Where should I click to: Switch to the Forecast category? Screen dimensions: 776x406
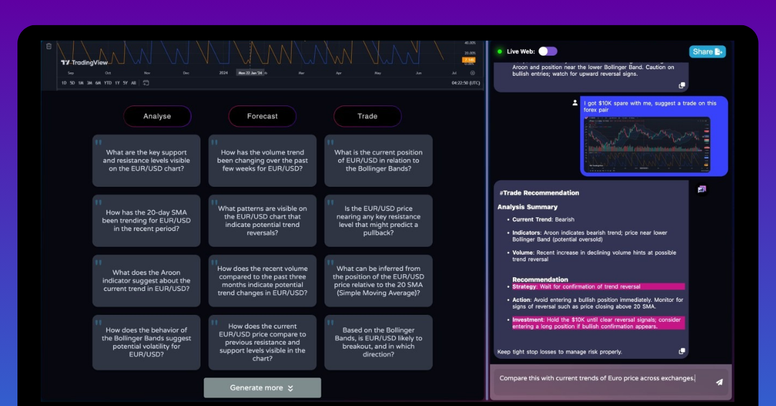262,116
